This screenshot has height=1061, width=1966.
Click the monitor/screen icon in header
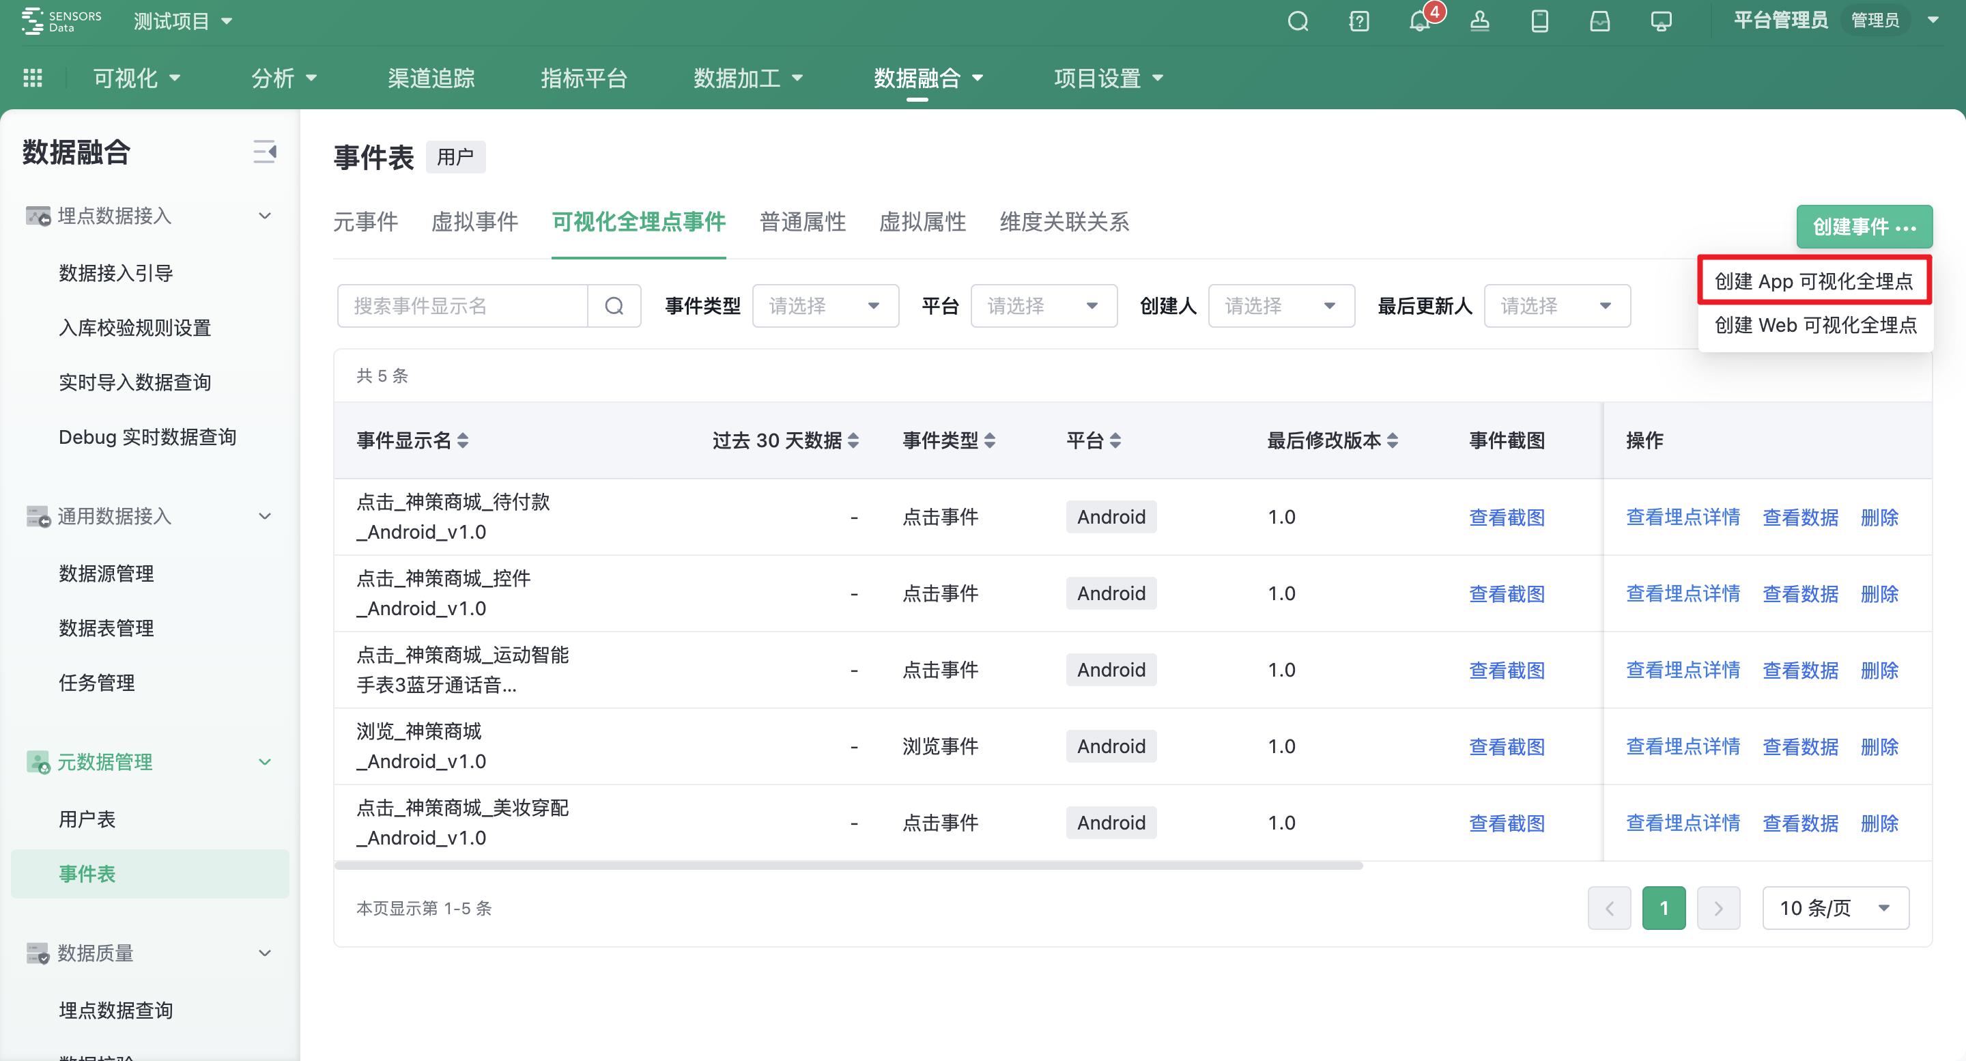[x=1660, y=20]
